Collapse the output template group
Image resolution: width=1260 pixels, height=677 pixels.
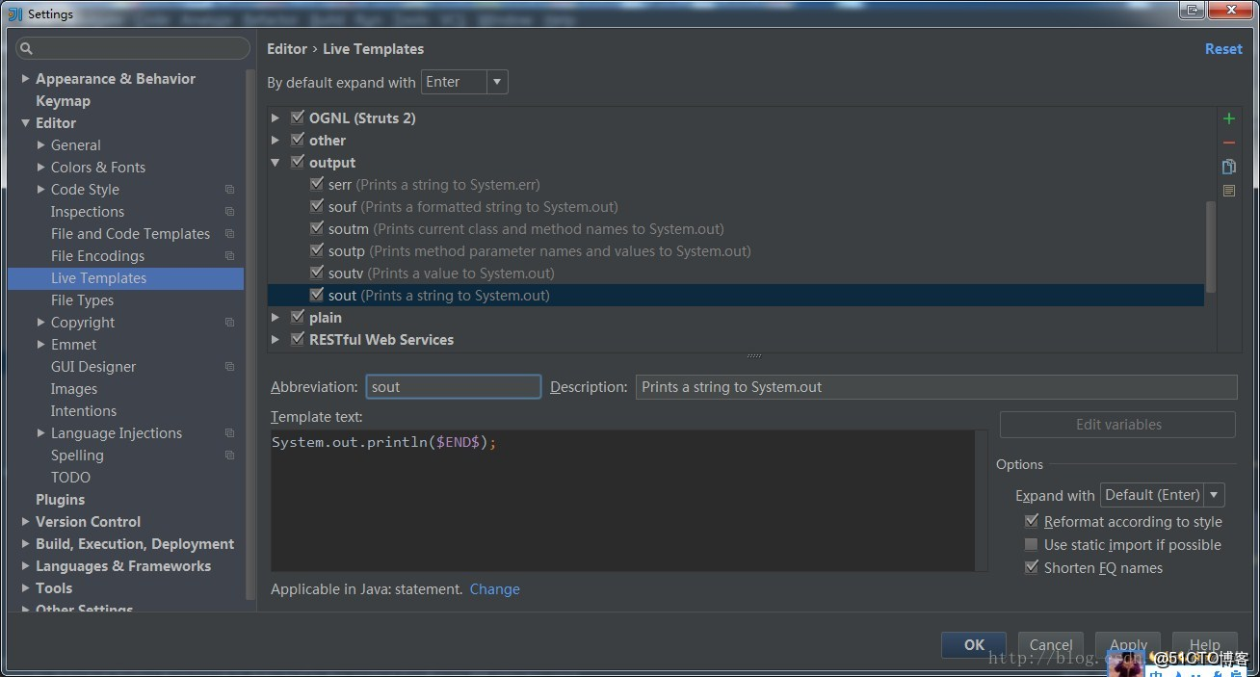(x=276, y=162)
